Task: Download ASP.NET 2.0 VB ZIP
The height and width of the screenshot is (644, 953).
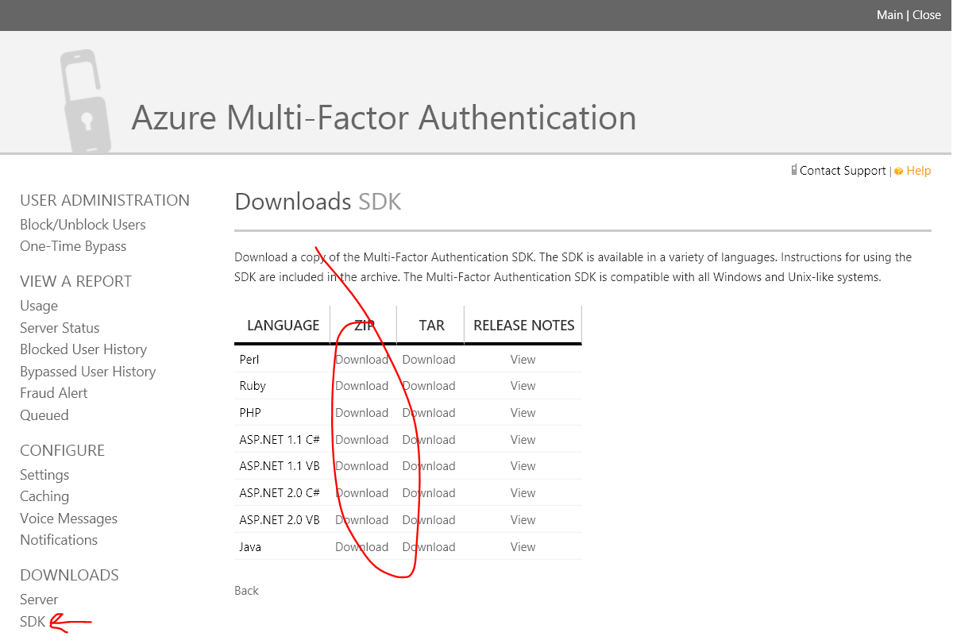Action: (x=361, y=520)
